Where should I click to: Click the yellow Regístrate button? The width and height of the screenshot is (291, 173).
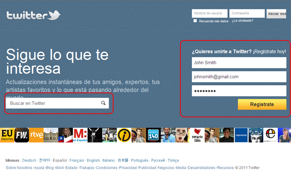click(x=262, y=104)
